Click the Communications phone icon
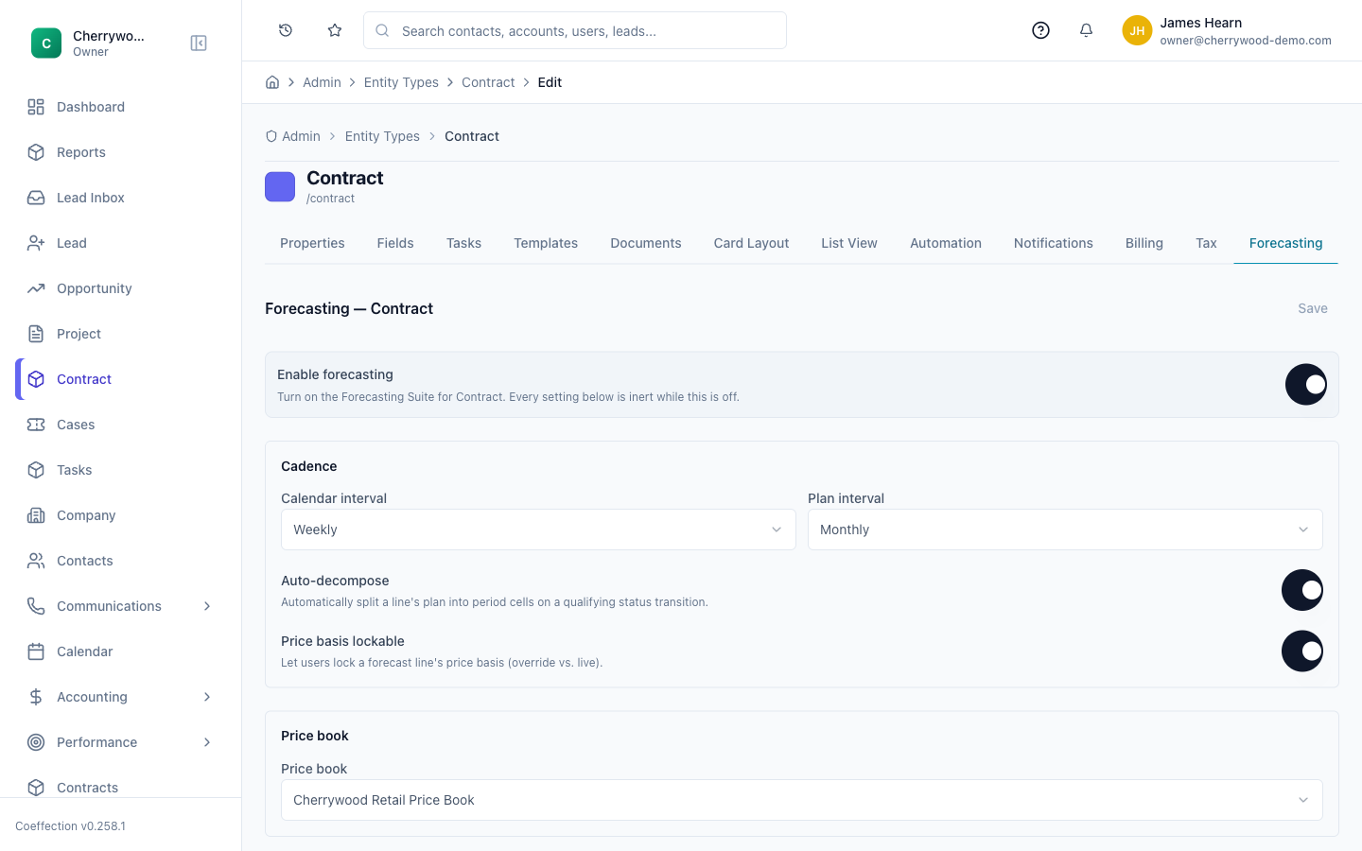Viewport: 1362px width, 851px height. 36,606
